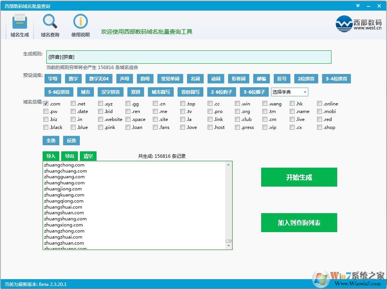Enable the .wang domain suffix
This screenshot has height=289, width=387.
[265, 103]
